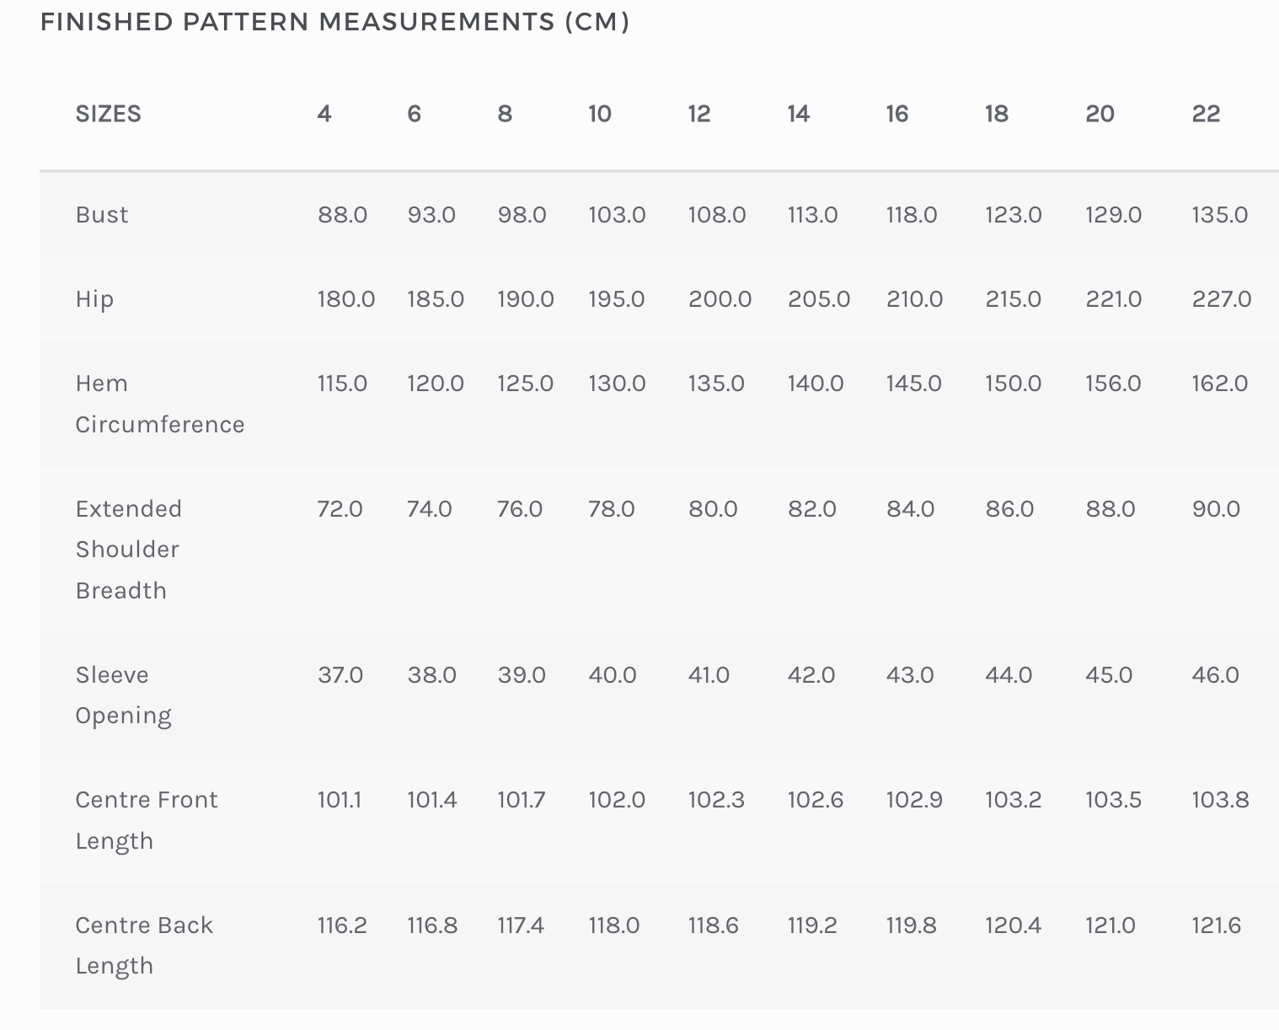Click the Hem Circumference row label
1279x1030 pixels.
160,404
